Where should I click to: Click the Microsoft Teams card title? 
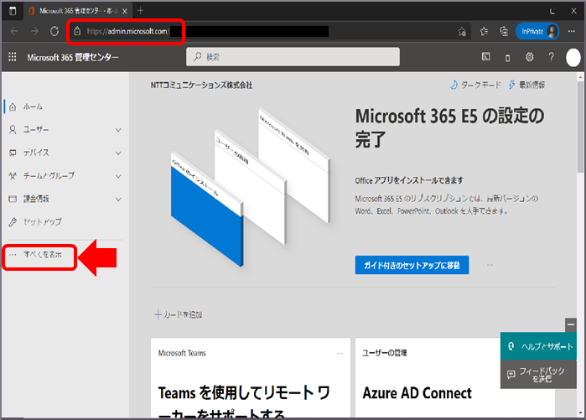(182, 353)
